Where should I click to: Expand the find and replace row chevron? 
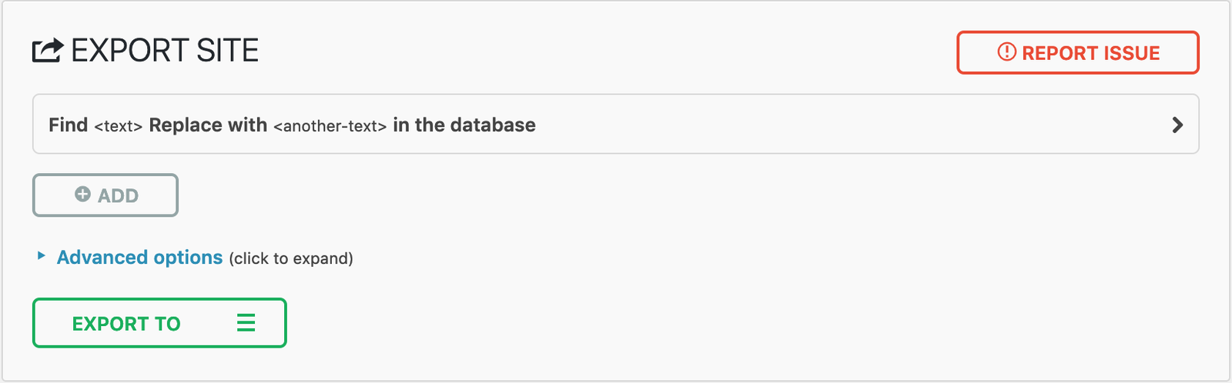tap(1177, 125)
